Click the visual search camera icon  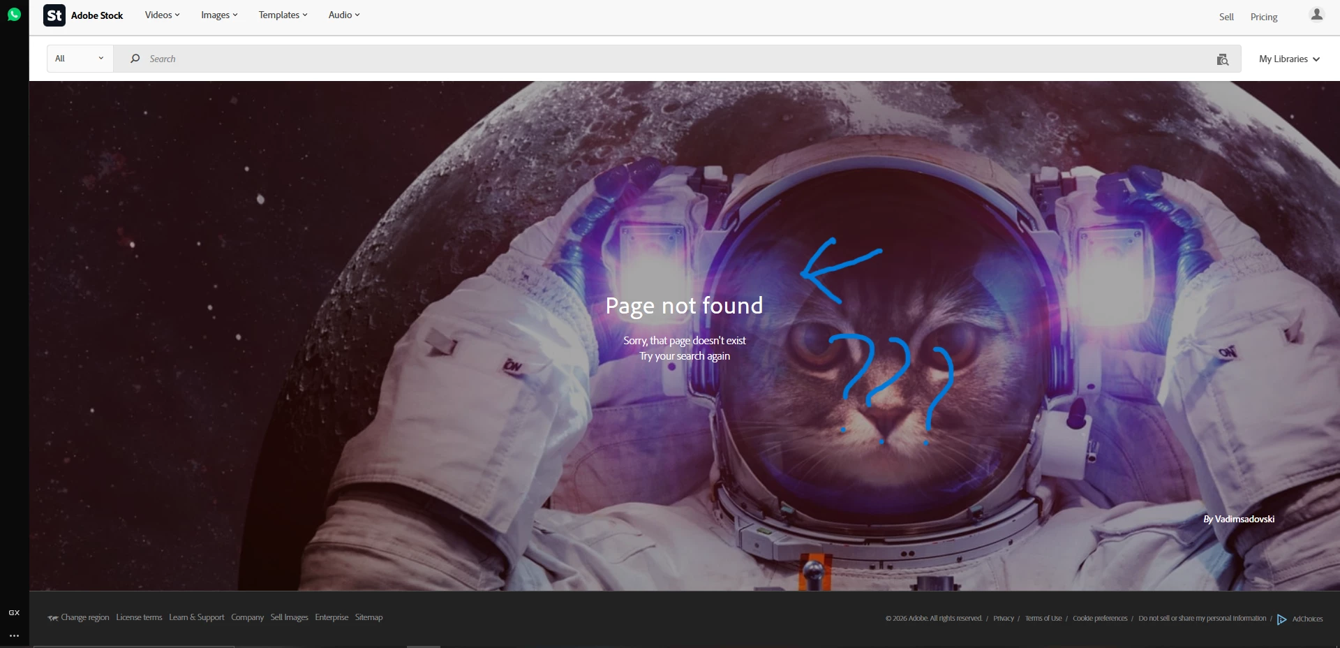[x=1223, y=59]
